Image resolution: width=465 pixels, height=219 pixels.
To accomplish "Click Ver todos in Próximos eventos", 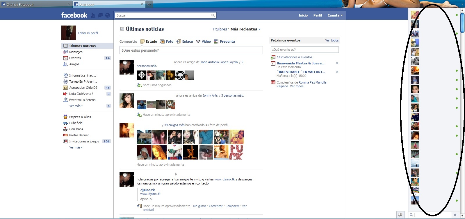I will [x=332, y=40].
